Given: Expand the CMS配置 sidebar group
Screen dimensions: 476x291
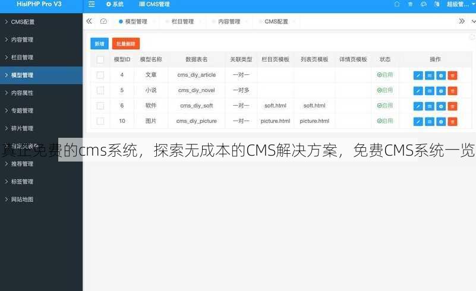Looking at the screenshot, I should (41, 22).
